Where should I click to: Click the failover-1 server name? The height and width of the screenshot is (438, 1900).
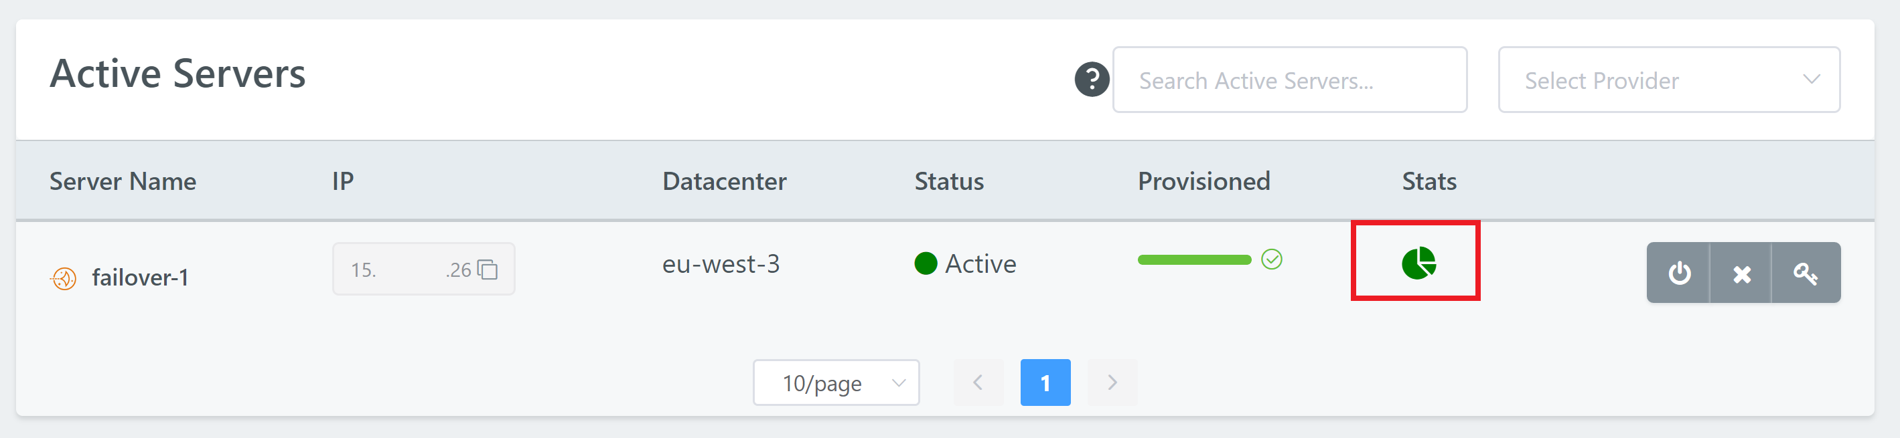coord(140,278)
